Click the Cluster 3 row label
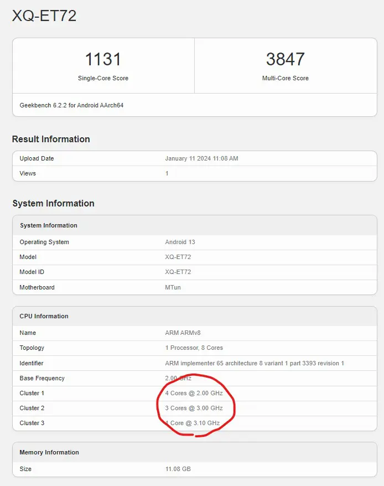This screenshot has width=384, height=486. [x=32, y=423]
